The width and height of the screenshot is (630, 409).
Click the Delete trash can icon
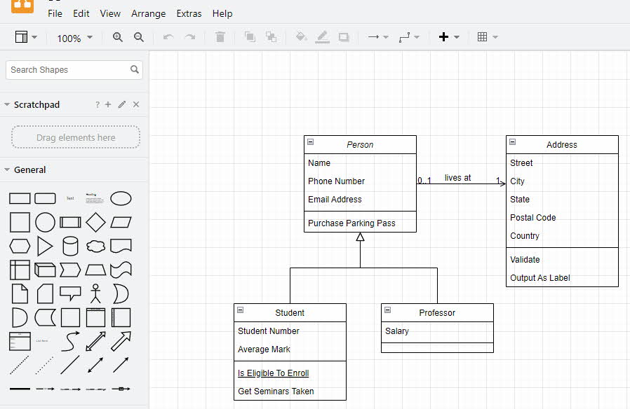(220, 38)
